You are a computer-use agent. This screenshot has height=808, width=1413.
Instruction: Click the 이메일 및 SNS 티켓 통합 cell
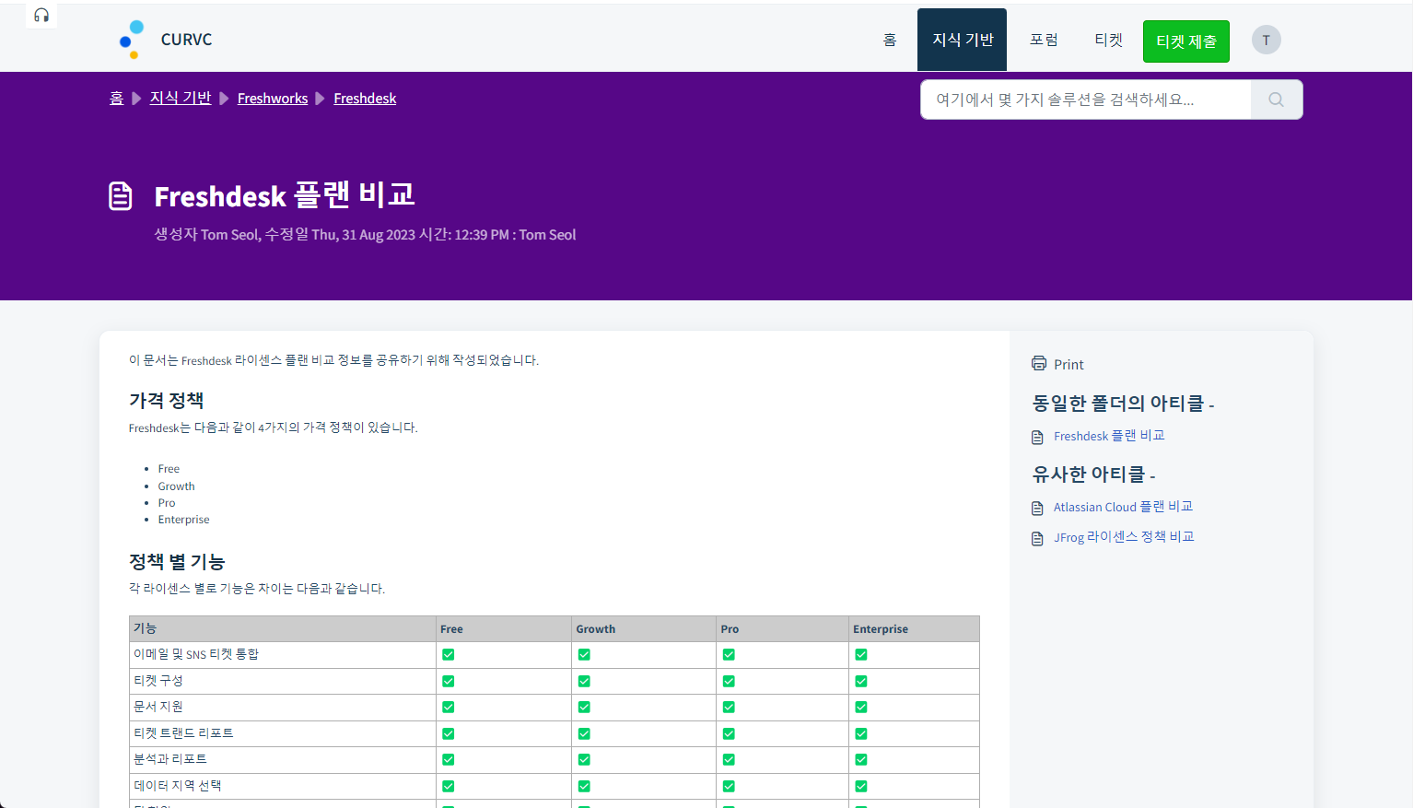(283, 655)
